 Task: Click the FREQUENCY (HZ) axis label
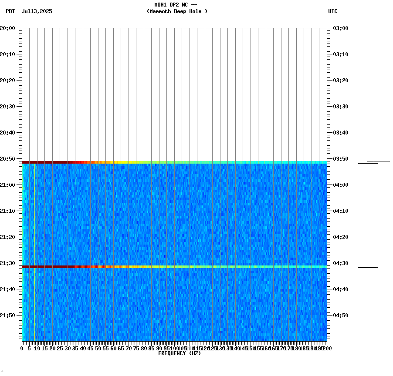180,353
